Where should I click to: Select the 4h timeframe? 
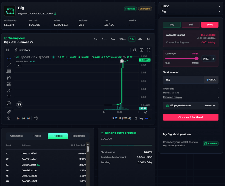point(140,39)
